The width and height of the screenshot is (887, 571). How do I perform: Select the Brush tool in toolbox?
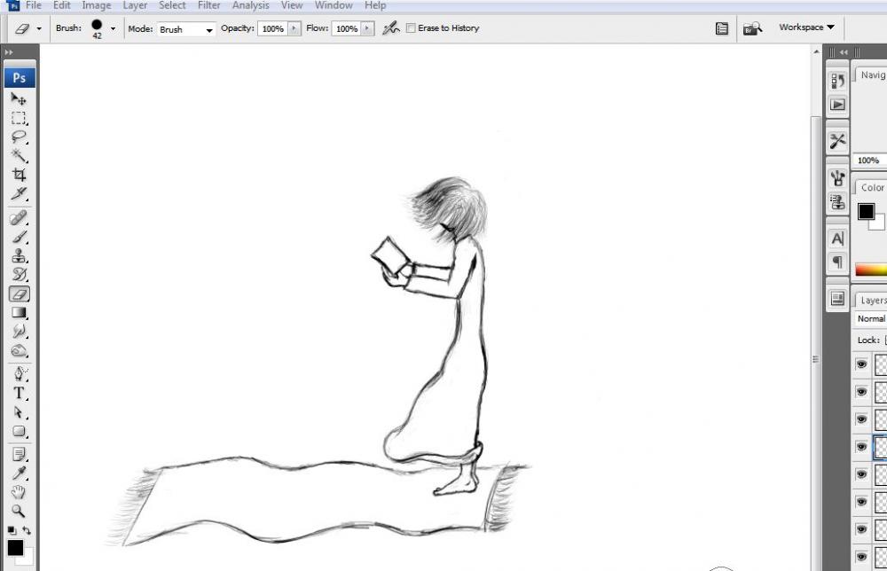coord(19,237)
